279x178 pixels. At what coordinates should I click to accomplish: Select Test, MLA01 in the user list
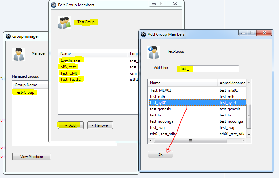click(161, 90)
